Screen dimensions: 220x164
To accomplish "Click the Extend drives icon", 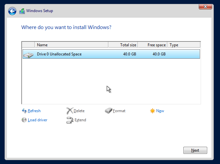I will [x=70, y=120].
